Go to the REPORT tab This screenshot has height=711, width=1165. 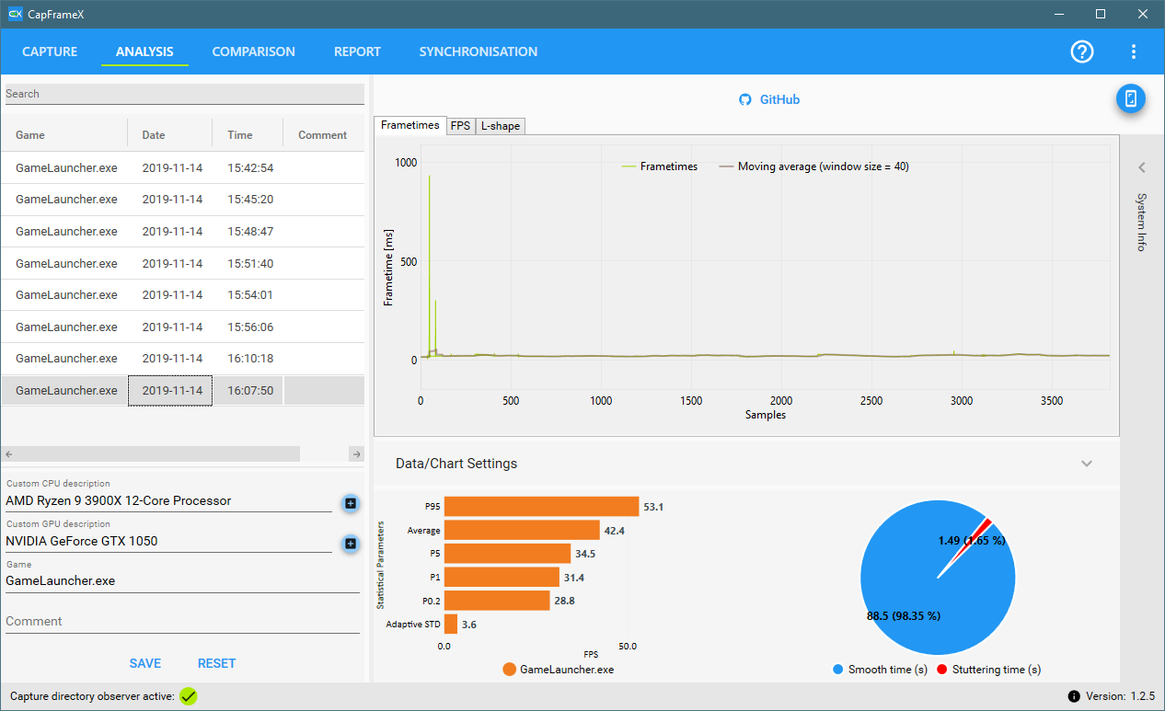pos(358,52)
